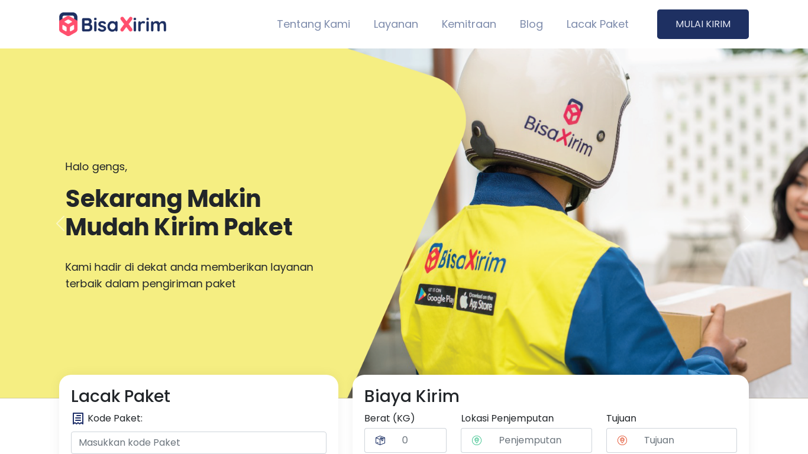808x454 pixels.
Task: Click the MULAI KIRIM button
Action: pos(703,24)
